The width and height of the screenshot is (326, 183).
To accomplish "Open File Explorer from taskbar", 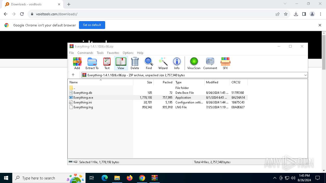I will pyautogui.click(x=117, y=178).
